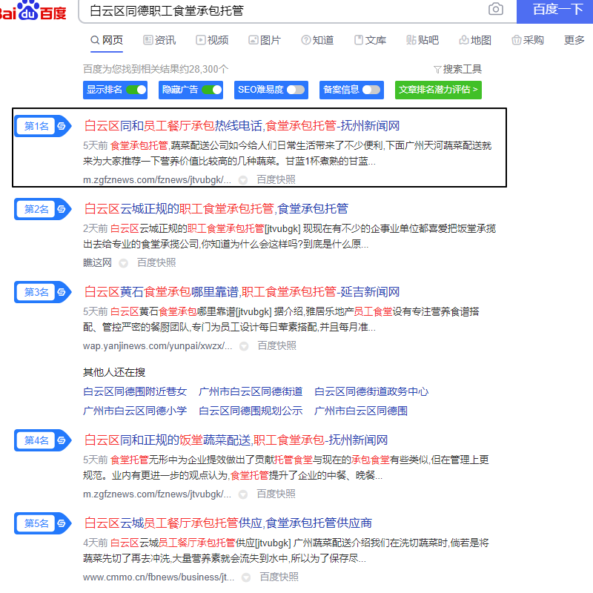Image resolution: width=593 pixels, height=593 pixels.
Task: Search 广州市白云区同德街道 suggestion
Action: point(251,391)
